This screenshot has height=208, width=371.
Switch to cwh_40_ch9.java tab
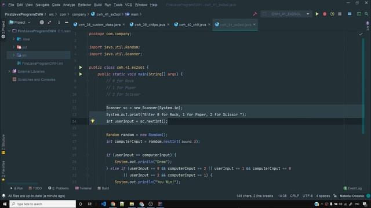click(x=192, y=24)
